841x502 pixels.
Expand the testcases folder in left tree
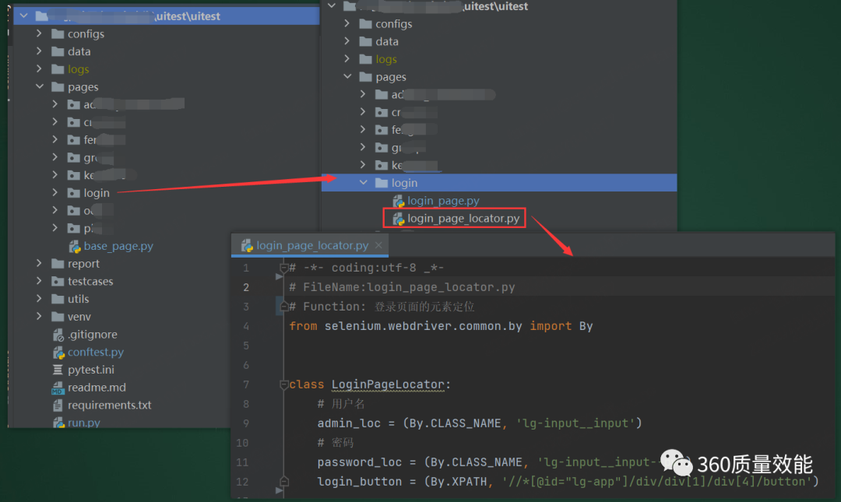pos(39,281)
